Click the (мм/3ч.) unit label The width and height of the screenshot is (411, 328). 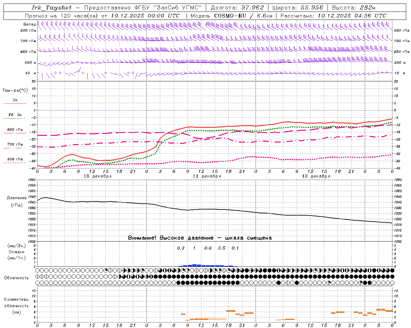click(x=17, y=246)
